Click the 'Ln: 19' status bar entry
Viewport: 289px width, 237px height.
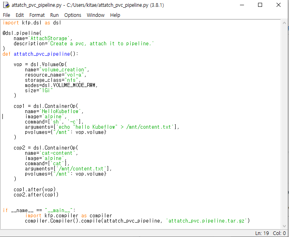pos(262,233)
